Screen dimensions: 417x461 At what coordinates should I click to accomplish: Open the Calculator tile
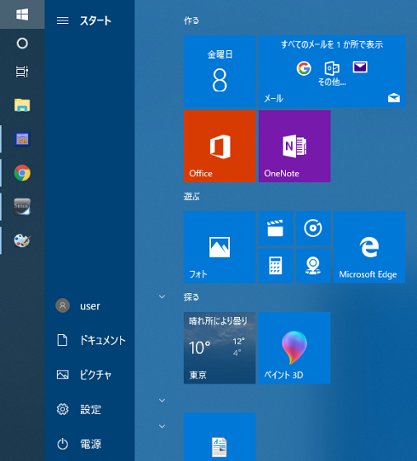(x=276, y=266)
